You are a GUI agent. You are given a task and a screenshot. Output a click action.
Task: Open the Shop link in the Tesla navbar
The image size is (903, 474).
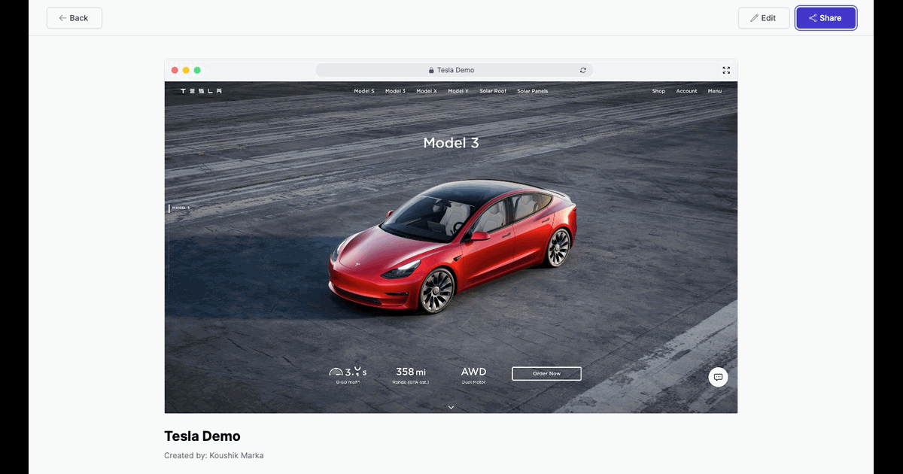coord(658,91)
